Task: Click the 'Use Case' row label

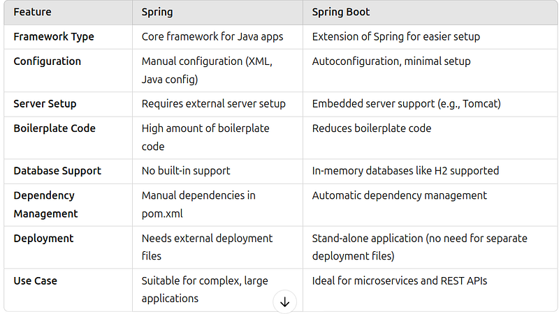Action: pyautogui.click(x=36, y=281)
